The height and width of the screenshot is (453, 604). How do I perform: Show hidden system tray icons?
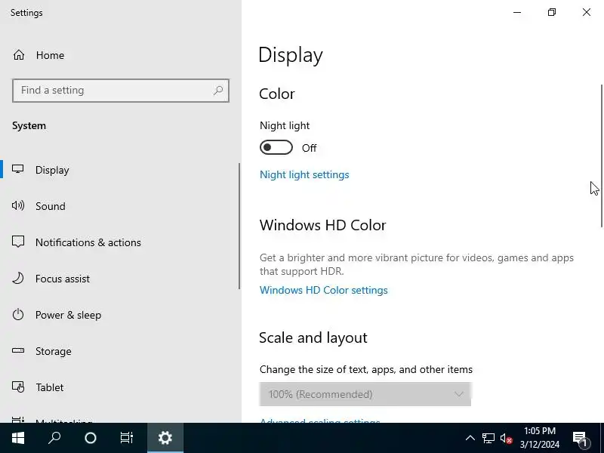[470, 438]
